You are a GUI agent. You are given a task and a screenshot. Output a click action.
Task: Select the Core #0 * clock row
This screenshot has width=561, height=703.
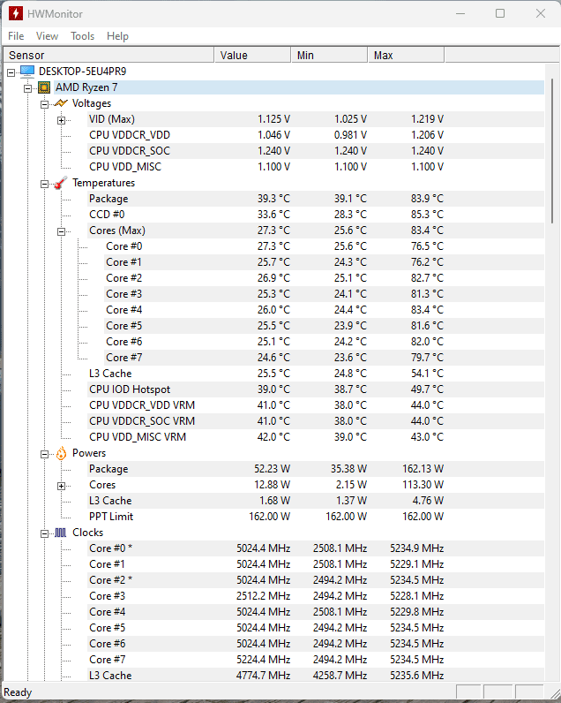[316, 548]
